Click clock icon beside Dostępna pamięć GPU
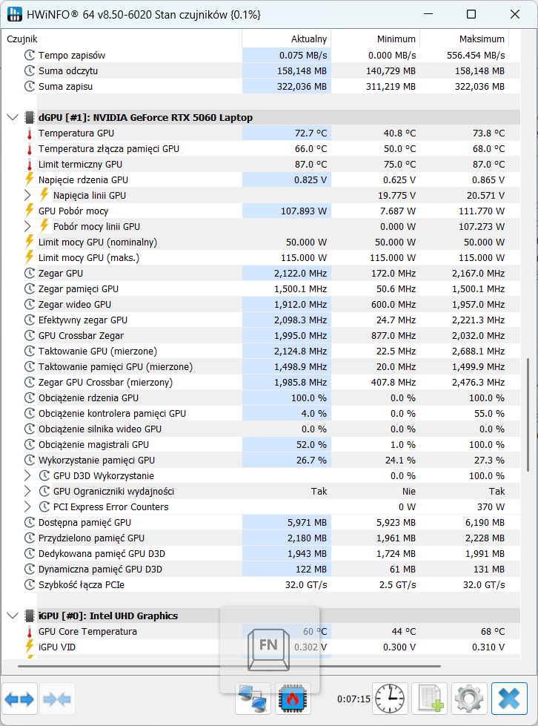The height and width of the screenshot is (726, 538). [30, 522]
